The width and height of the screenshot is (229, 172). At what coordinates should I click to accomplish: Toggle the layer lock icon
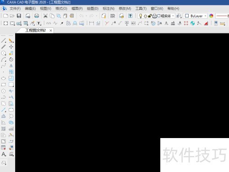point(150,16)
